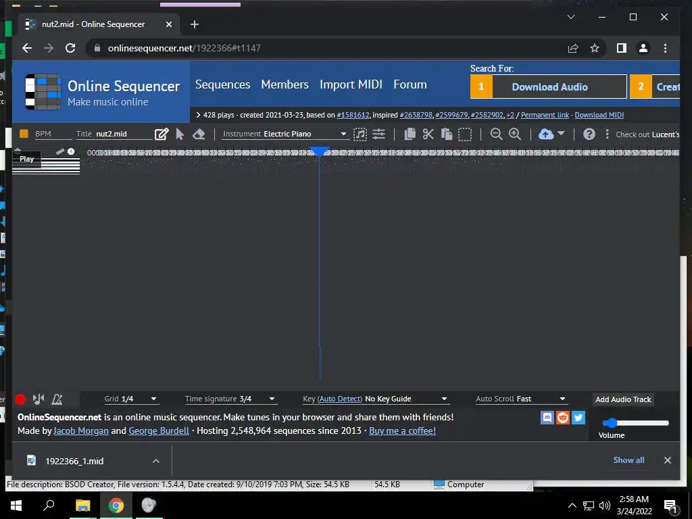Open File Explorer from the taskbar

[82, 505]
